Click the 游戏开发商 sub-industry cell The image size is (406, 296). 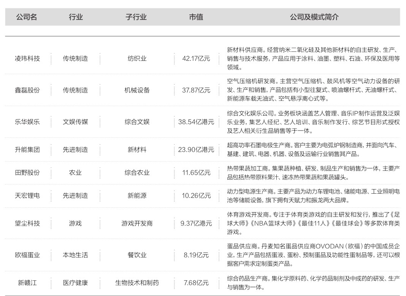(137, 223)
